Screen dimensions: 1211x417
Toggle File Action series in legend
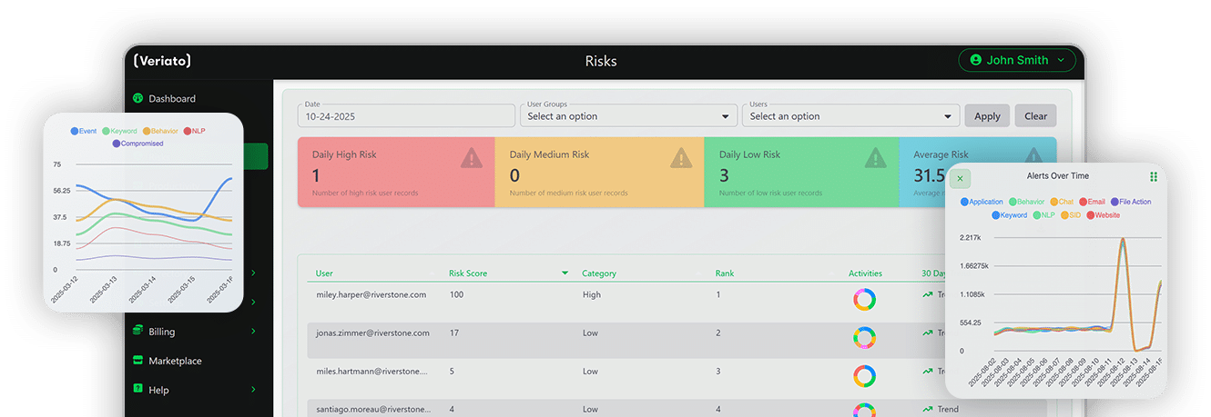1130,202
